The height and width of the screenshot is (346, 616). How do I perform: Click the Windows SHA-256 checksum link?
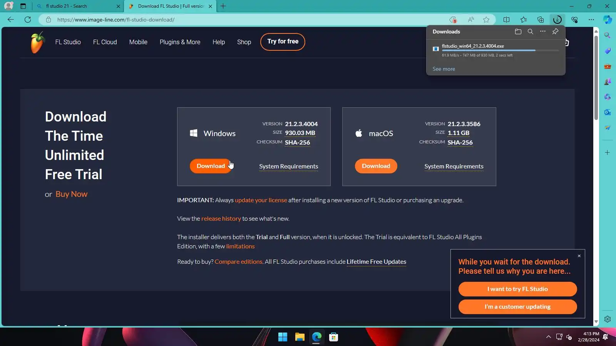pyautogui.click(x=297, y=143)
